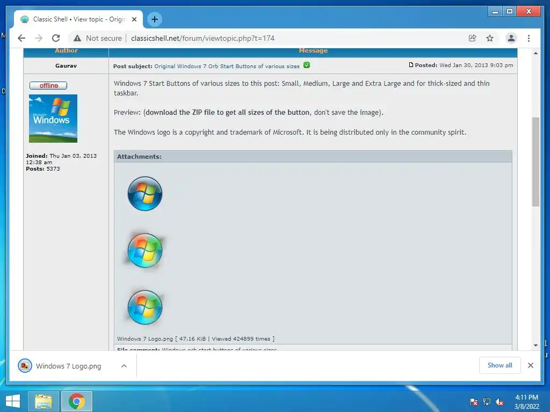Image resolution: width=550 pixels, height=412 pixels.
Task: Go back to the previous page
Action: point(21,38)
